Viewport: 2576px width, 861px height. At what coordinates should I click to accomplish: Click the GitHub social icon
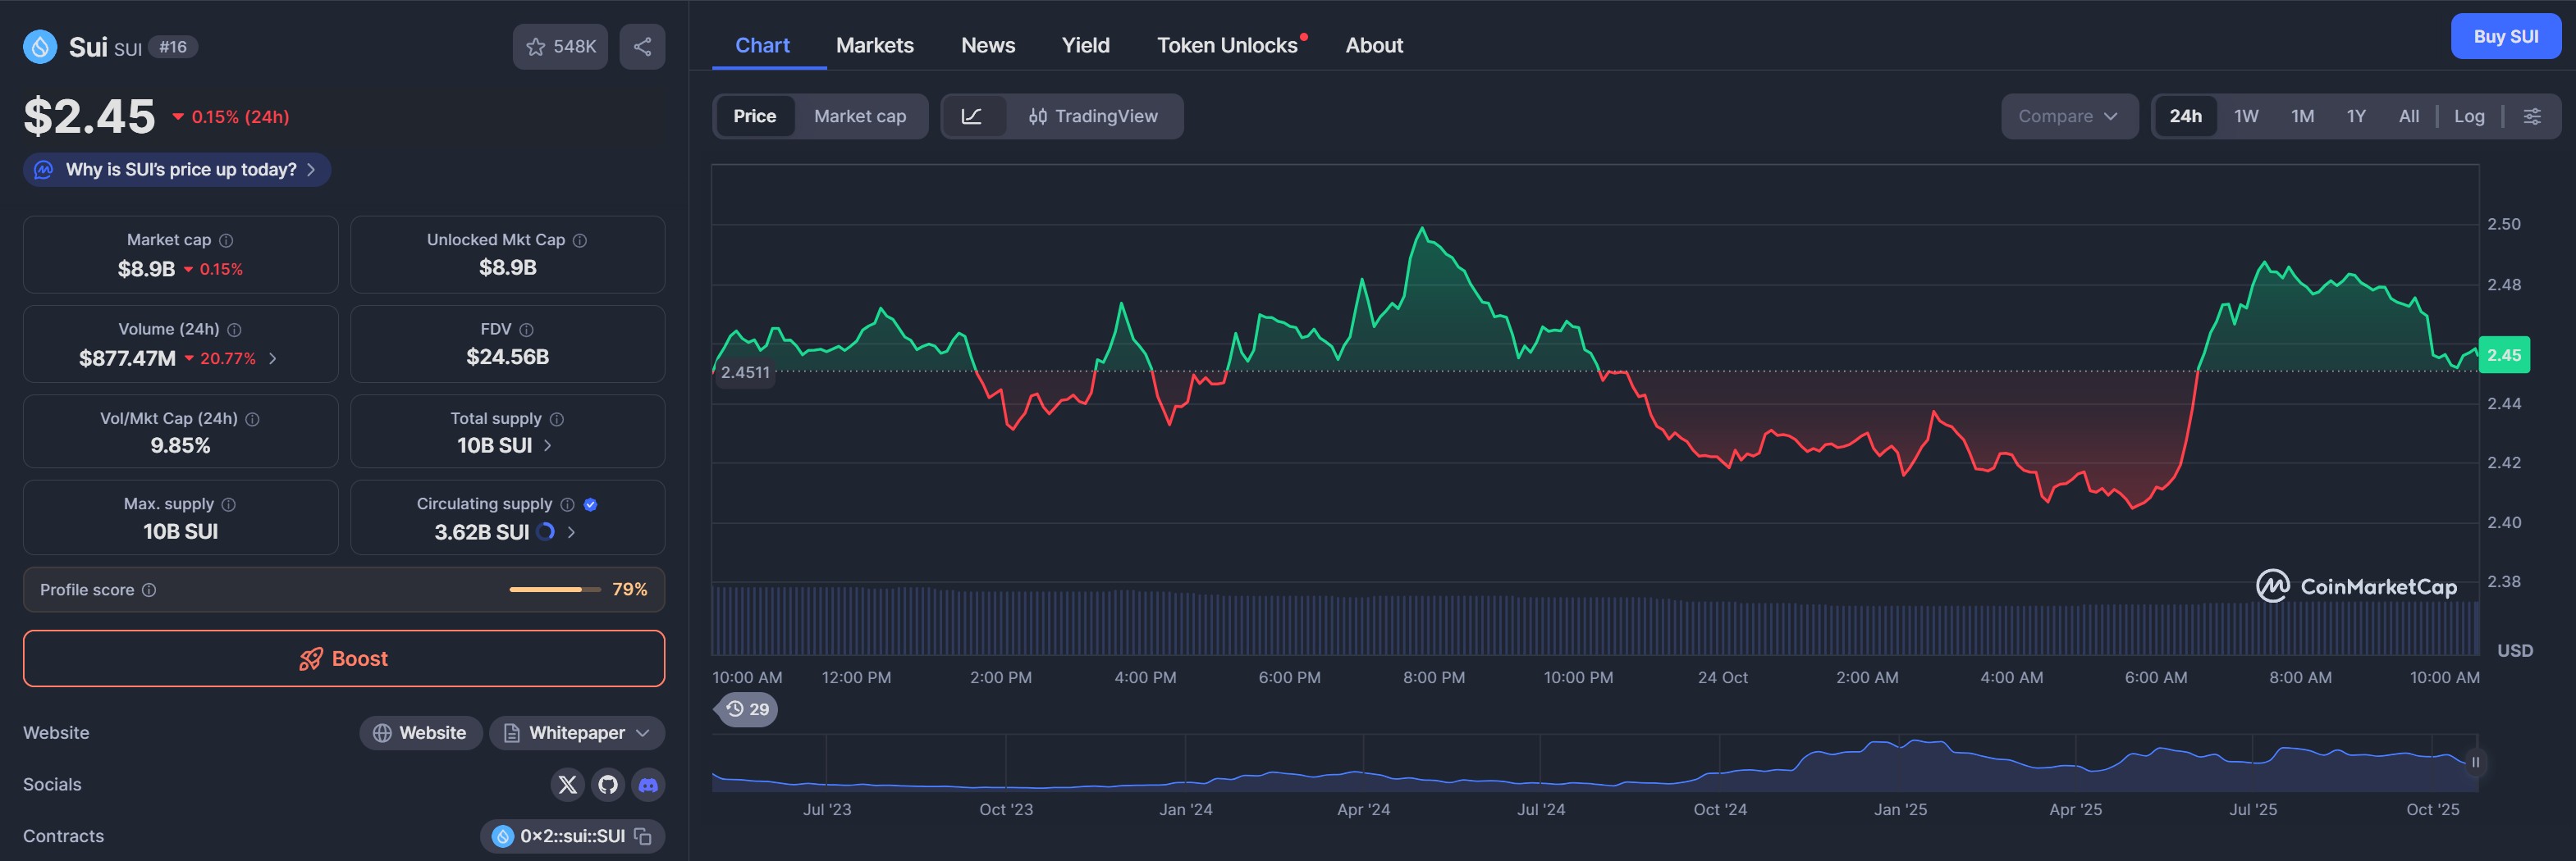tap(607, 785)
